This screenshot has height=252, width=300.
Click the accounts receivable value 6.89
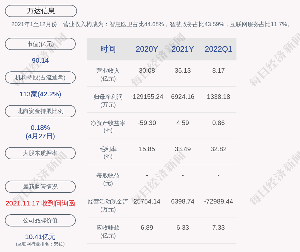tap(147, 227)
